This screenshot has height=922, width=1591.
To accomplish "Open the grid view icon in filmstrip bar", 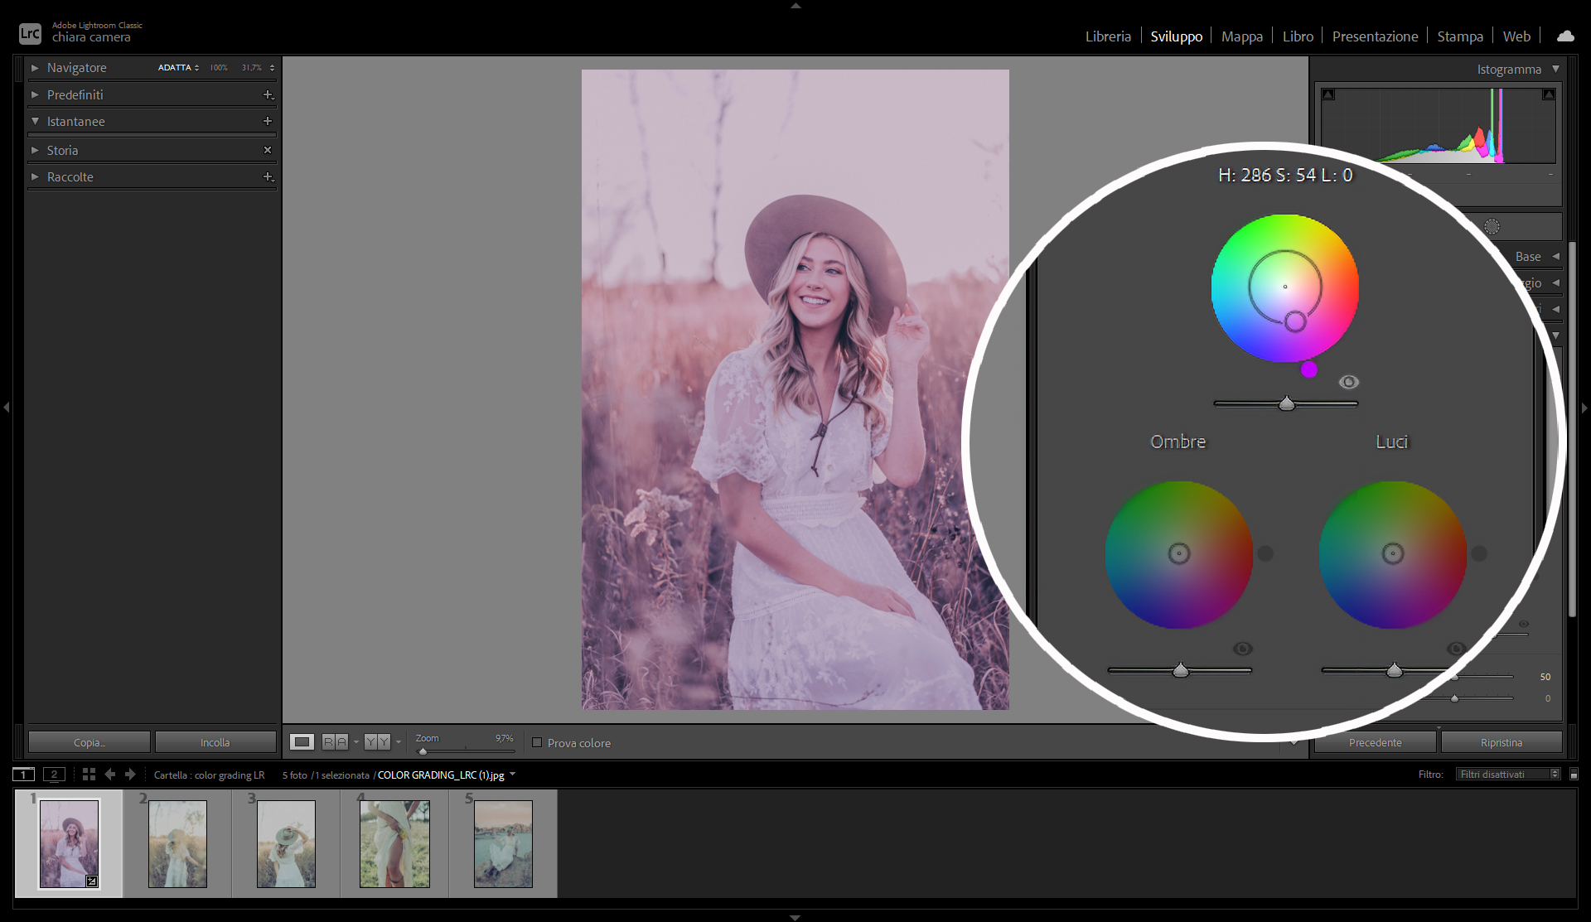I will [x=89, y=775].
